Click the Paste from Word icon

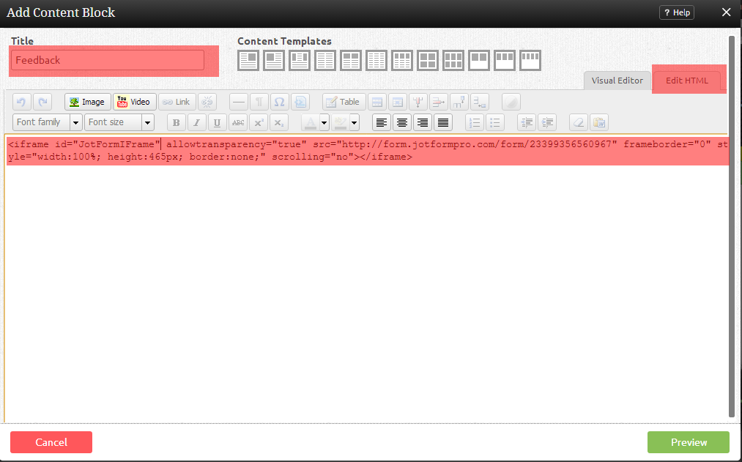(598, 122)
